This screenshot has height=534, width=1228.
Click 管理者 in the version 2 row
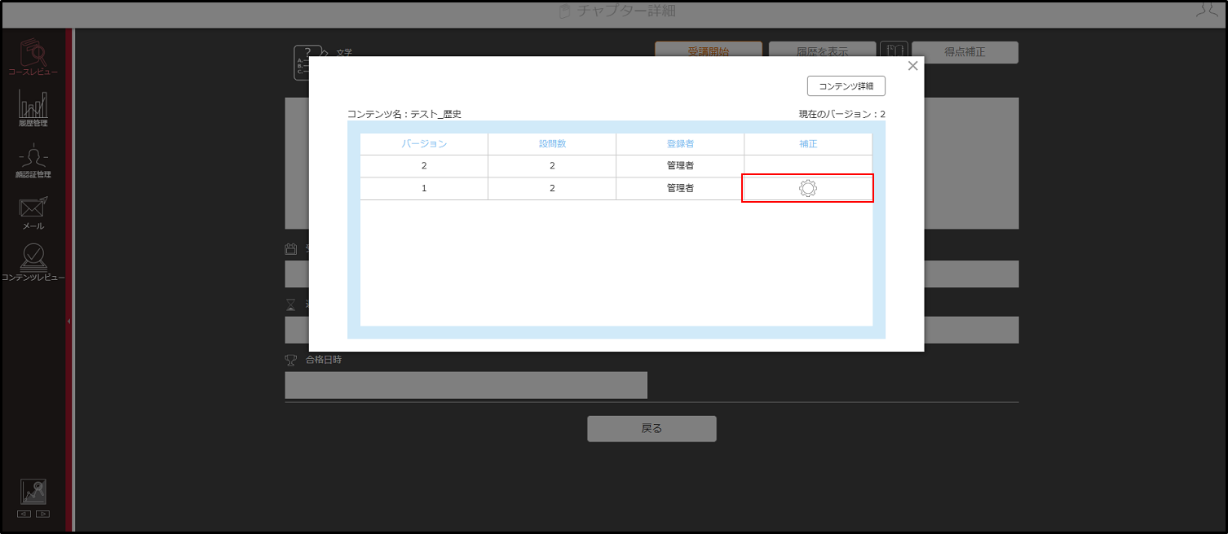[680, 166]
